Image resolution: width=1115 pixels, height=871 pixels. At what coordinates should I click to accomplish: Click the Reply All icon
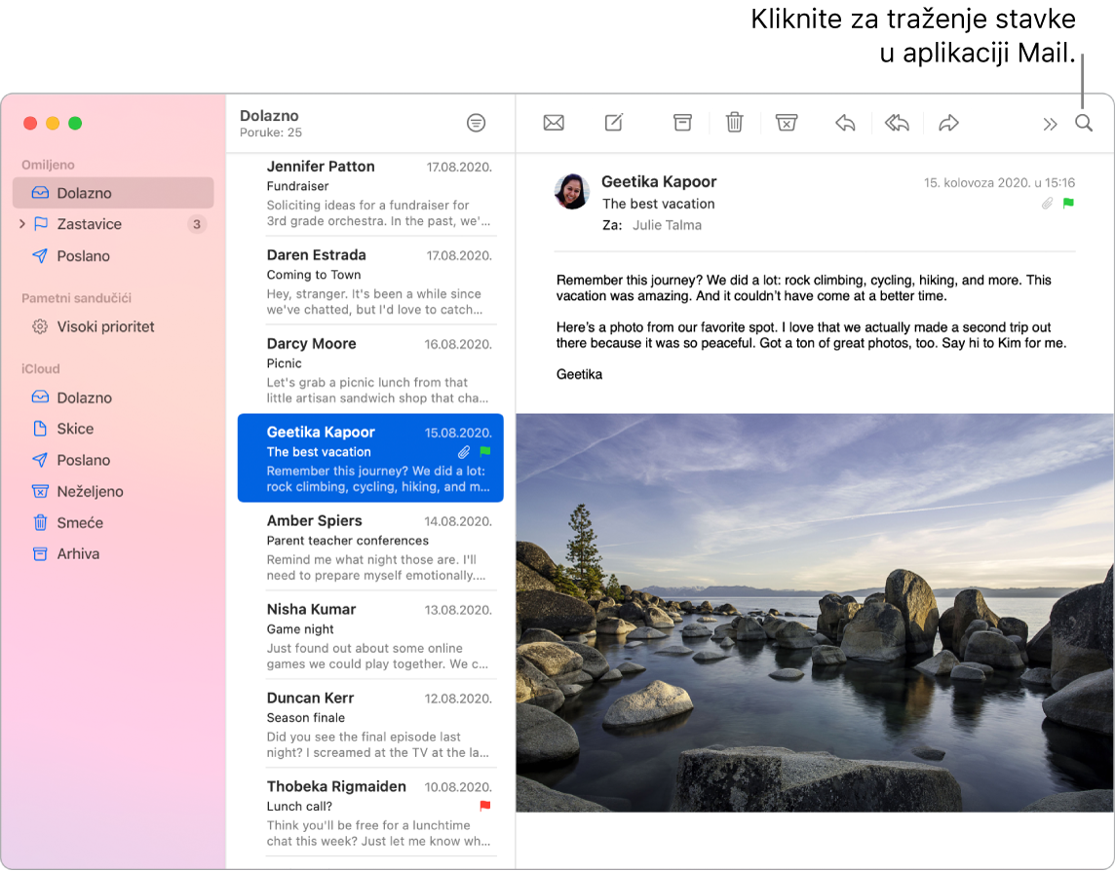[897, 123]
